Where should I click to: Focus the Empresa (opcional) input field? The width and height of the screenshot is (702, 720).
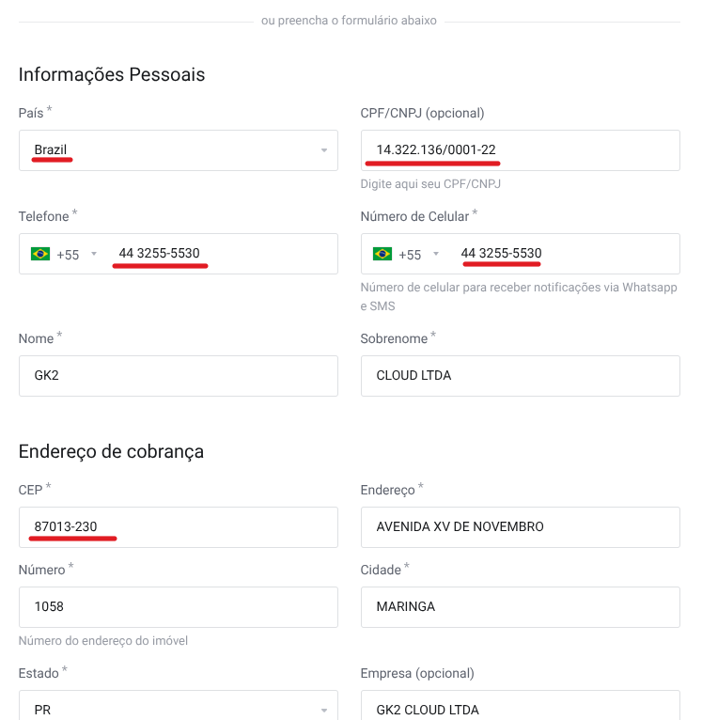click(x=520, y=709)
